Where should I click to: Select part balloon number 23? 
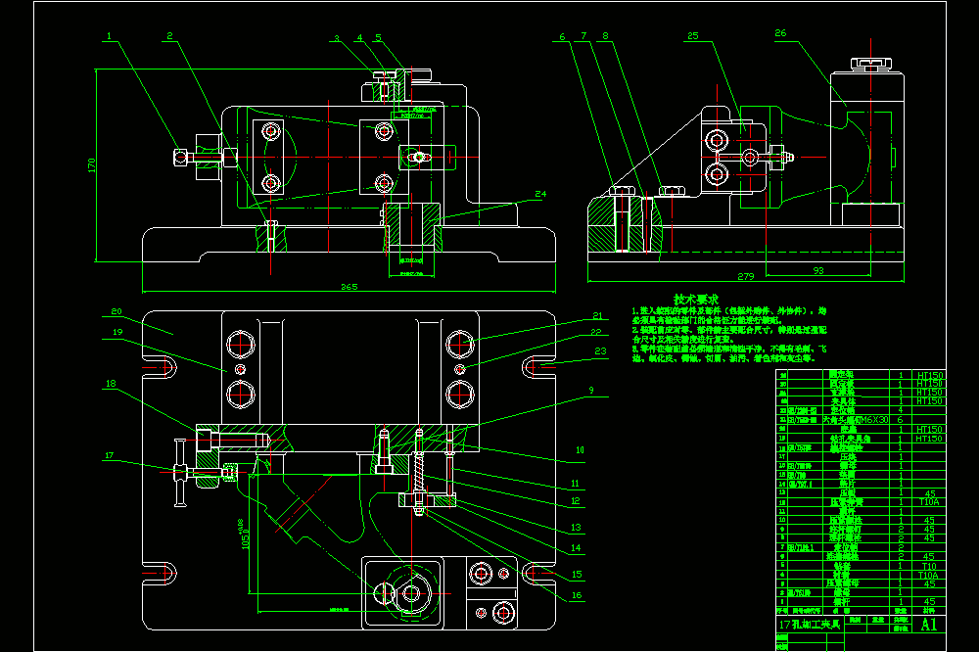tap(601, 351)
